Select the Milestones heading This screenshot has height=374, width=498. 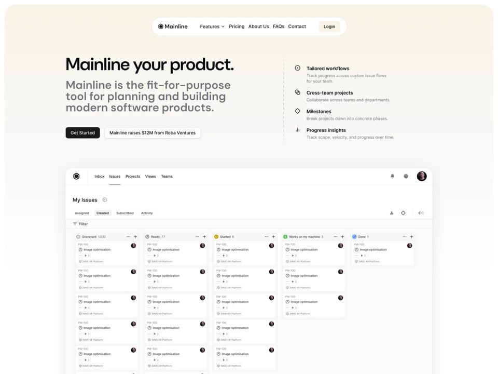pyautogui.click(x=319, y=111)
